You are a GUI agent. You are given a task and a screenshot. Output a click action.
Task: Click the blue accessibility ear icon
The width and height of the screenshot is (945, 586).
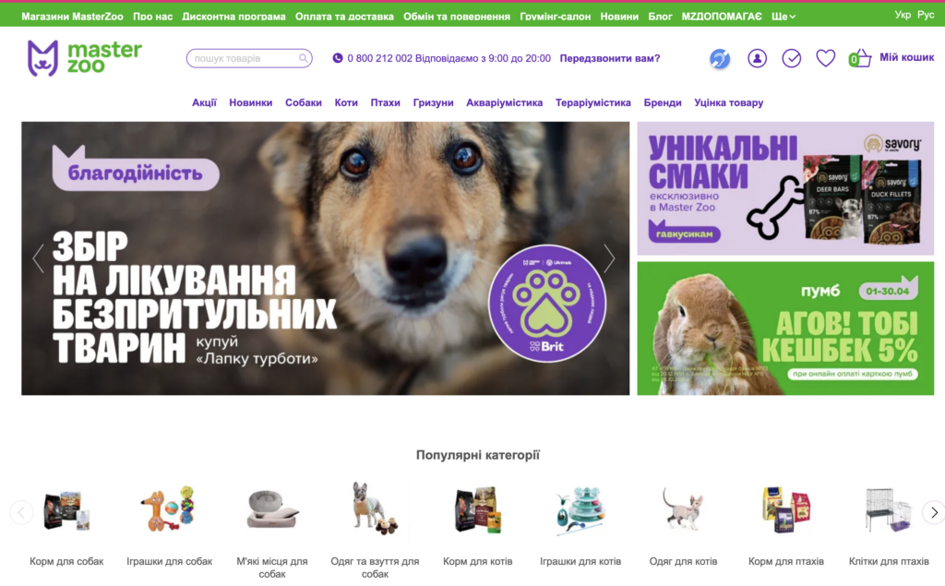(x=720, y=58)
